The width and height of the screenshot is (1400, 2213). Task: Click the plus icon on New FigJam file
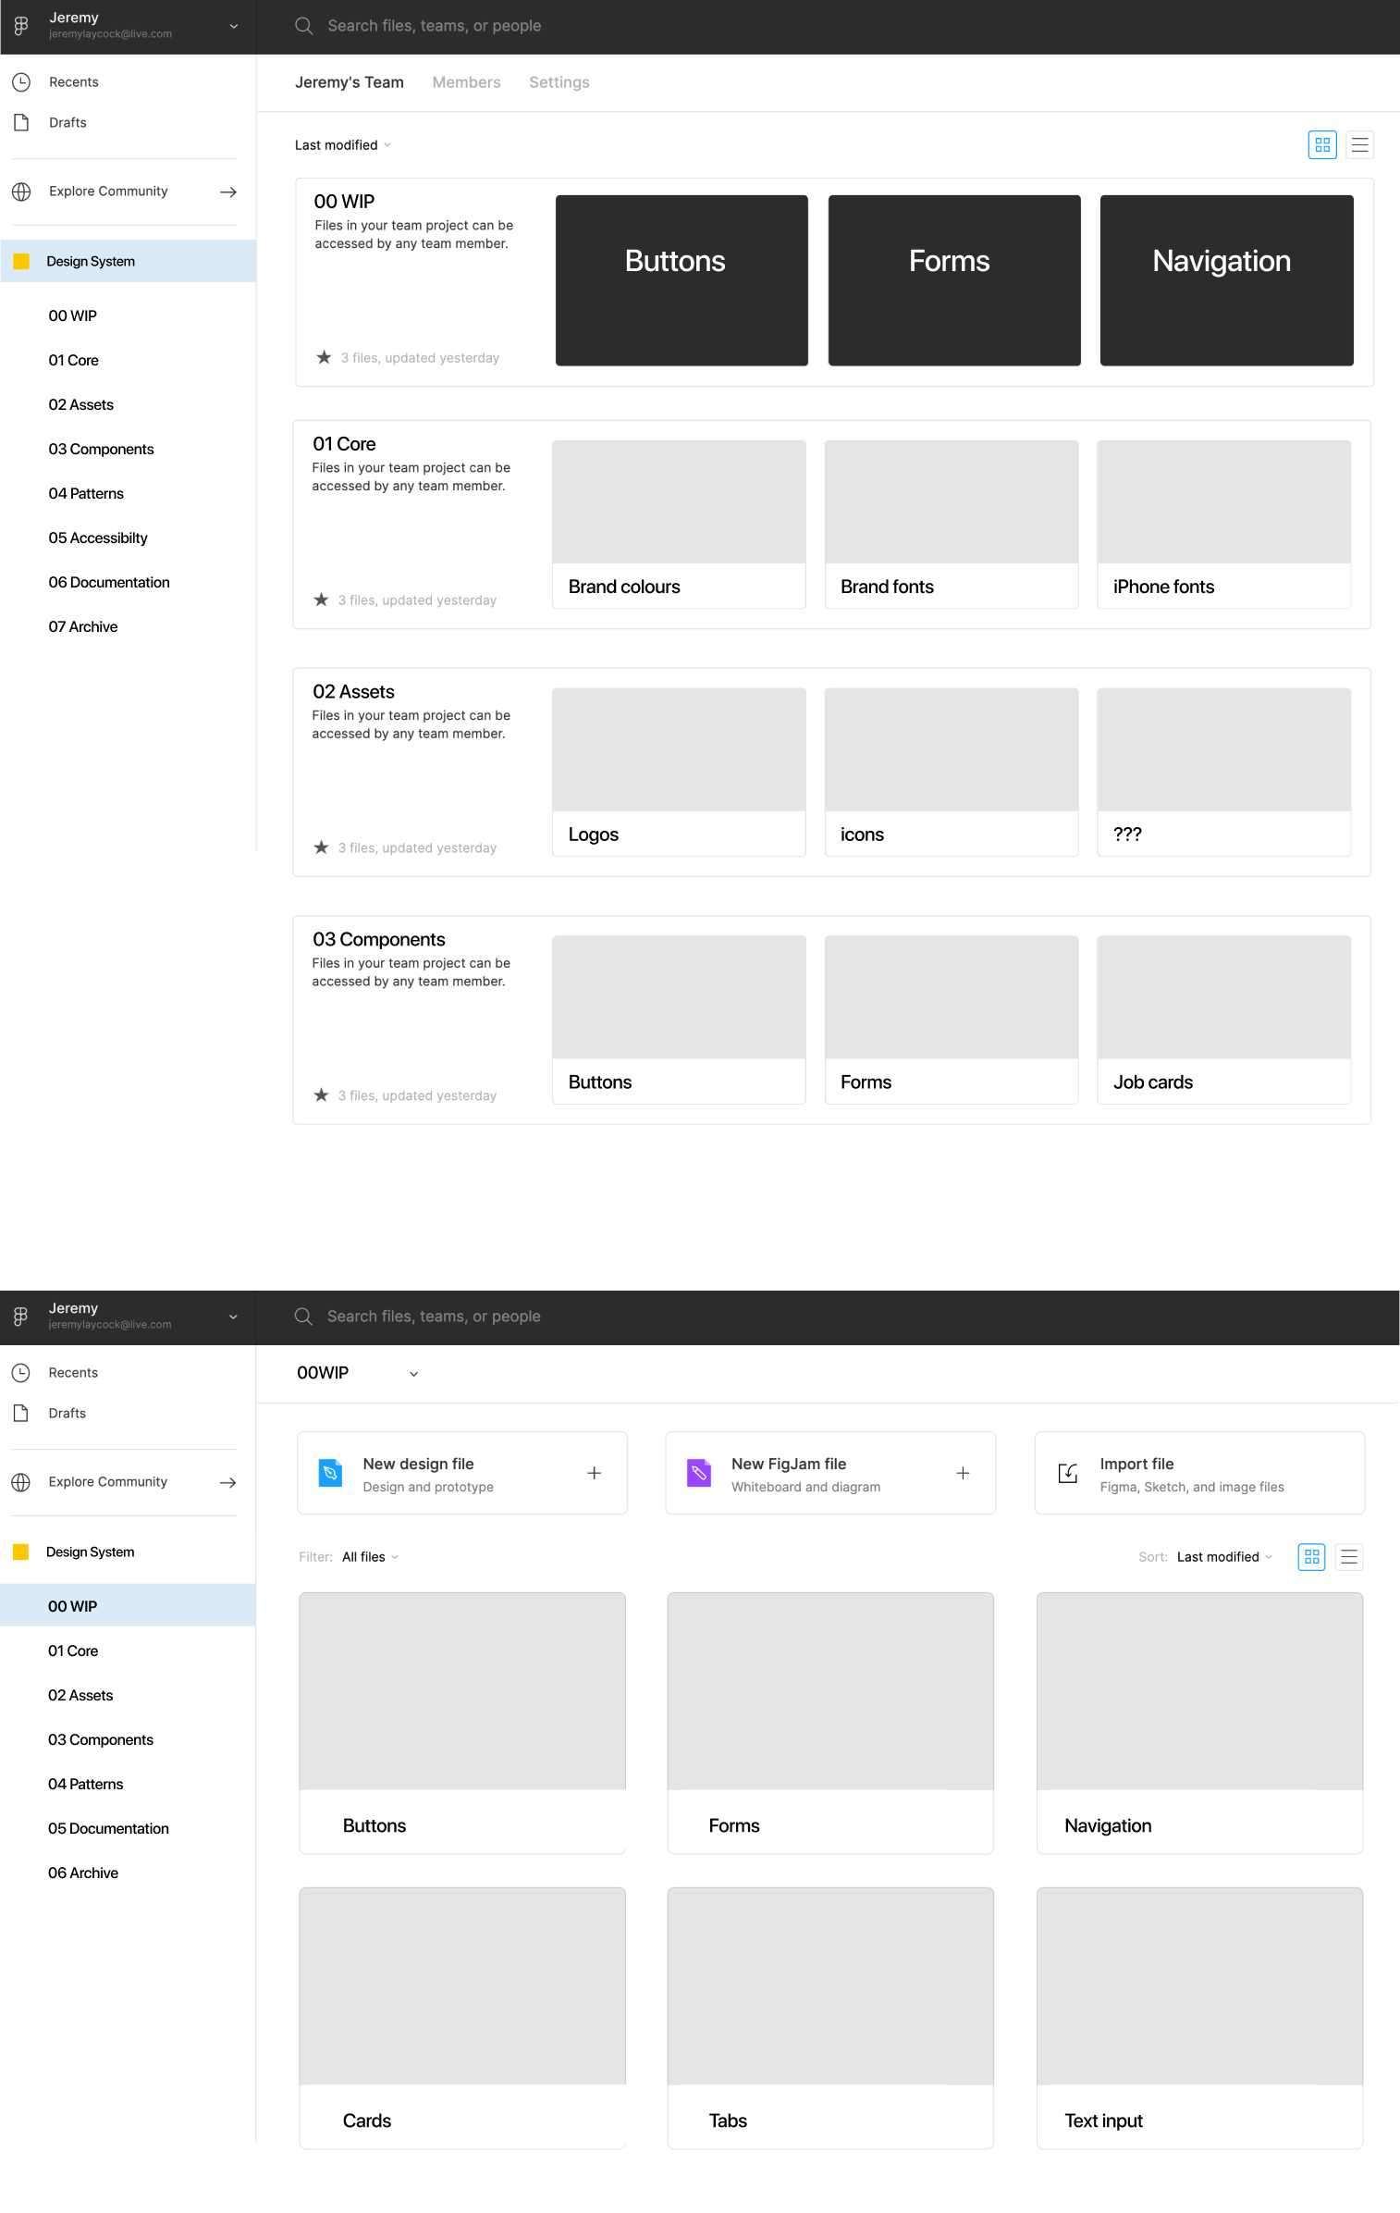point(963,1473)
